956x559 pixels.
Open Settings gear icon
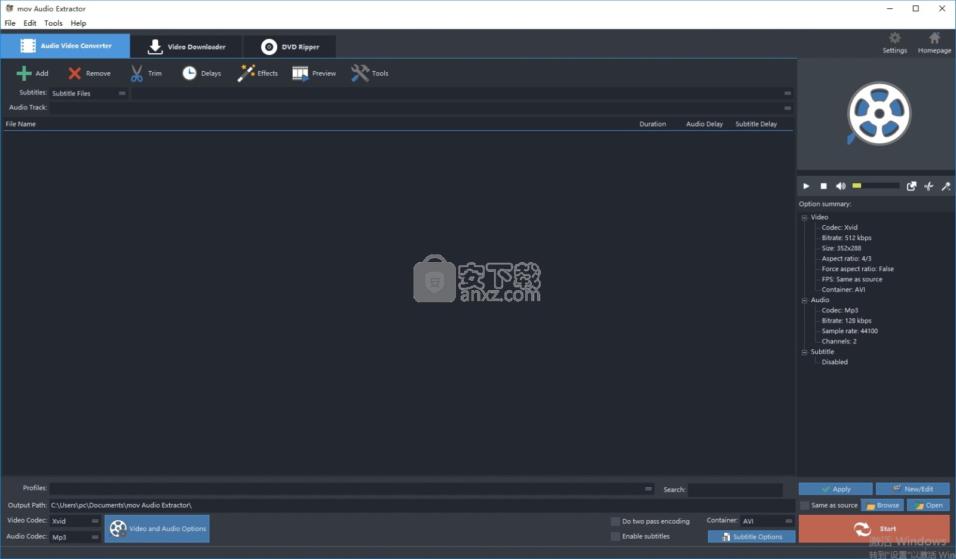[x=894, y=38]
